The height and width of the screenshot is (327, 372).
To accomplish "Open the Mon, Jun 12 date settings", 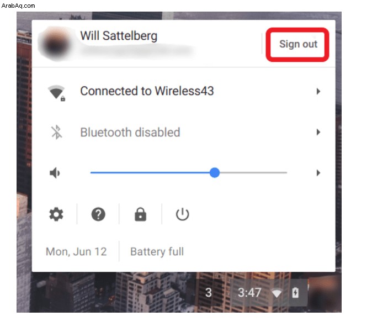I will tap(76, 251).
